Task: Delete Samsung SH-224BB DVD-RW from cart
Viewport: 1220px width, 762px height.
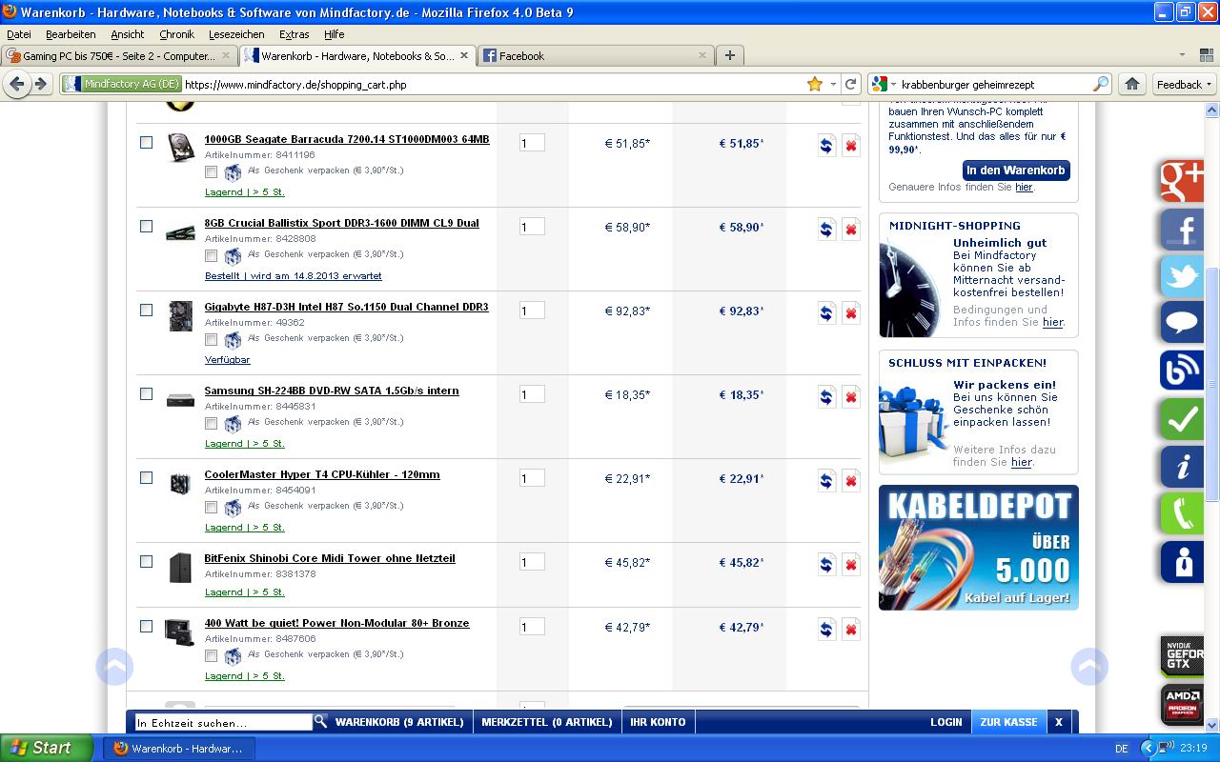Action: (850, 397)
